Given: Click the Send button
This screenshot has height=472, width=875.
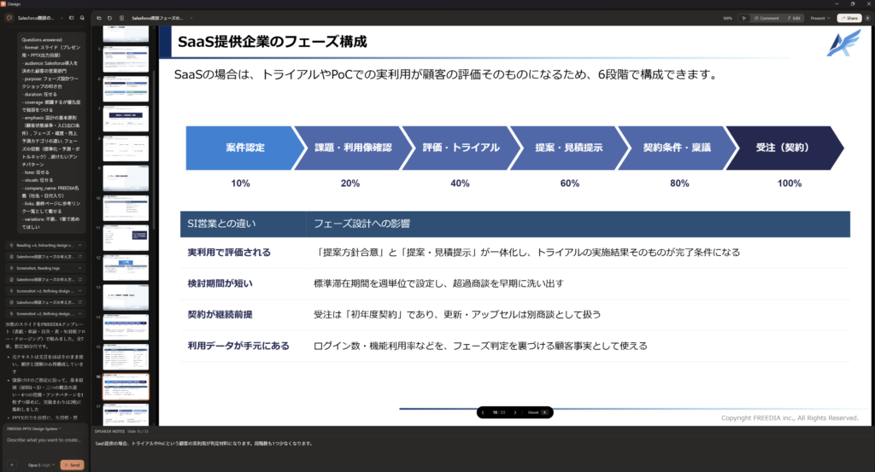Looking at the screenshot, I should (x=72, y=465).
